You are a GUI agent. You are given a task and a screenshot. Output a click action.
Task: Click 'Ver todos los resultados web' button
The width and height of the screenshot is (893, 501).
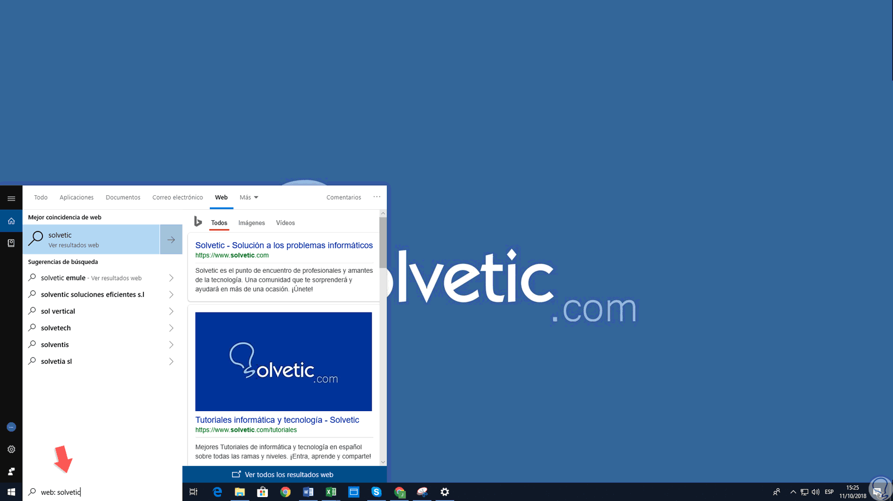[x=285, y=475]
